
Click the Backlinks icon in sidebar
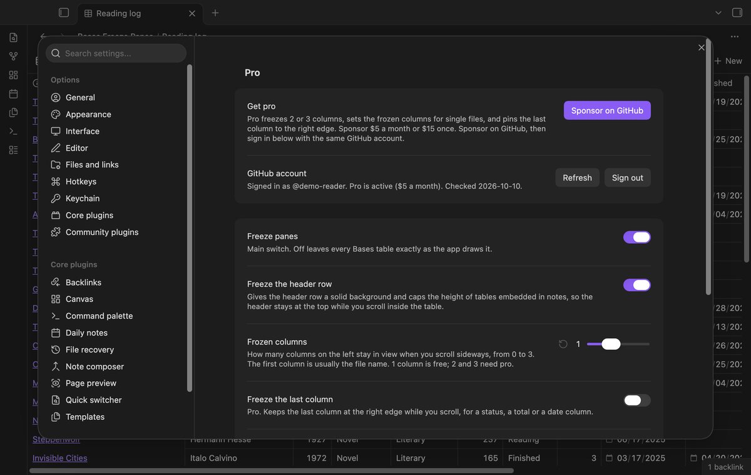tap(56, 282)
